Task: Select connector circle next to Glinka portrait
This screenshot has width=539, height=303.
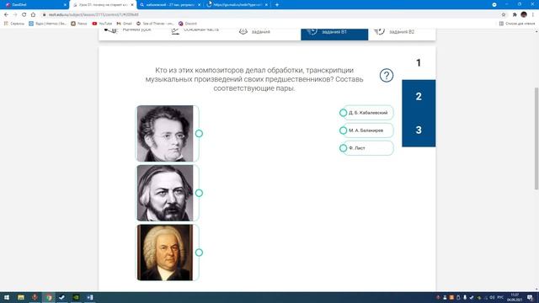Action: click(x=199, y=193)
